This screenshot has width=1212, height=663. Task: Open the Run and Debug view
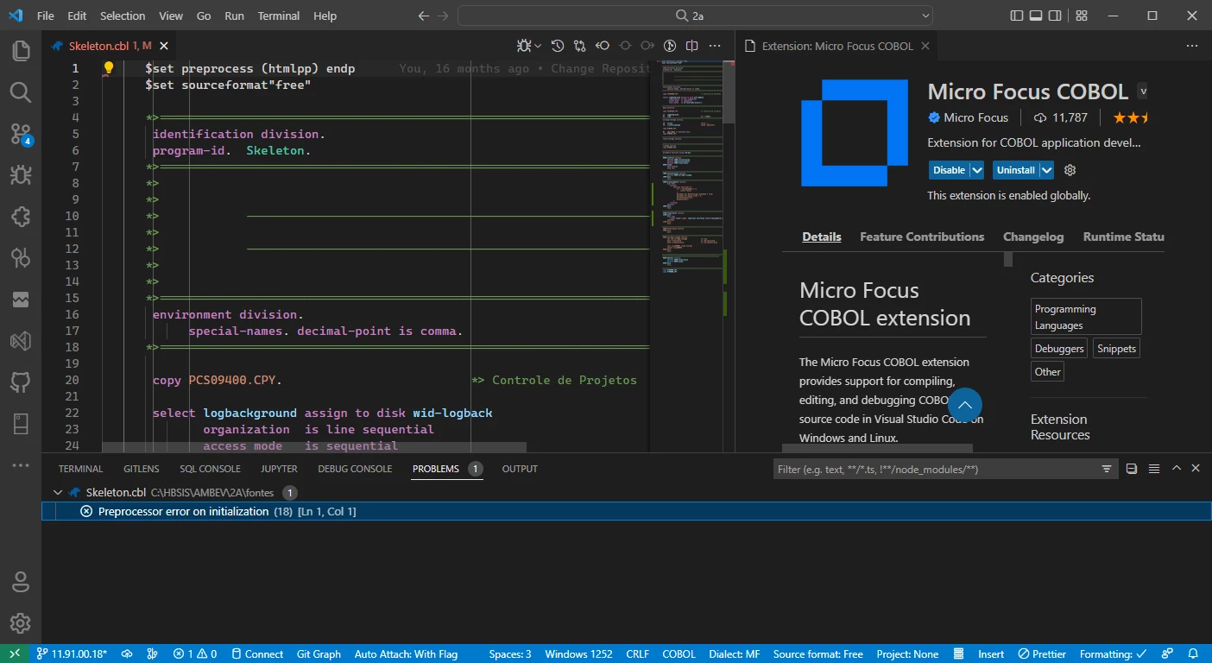[21, 175]
